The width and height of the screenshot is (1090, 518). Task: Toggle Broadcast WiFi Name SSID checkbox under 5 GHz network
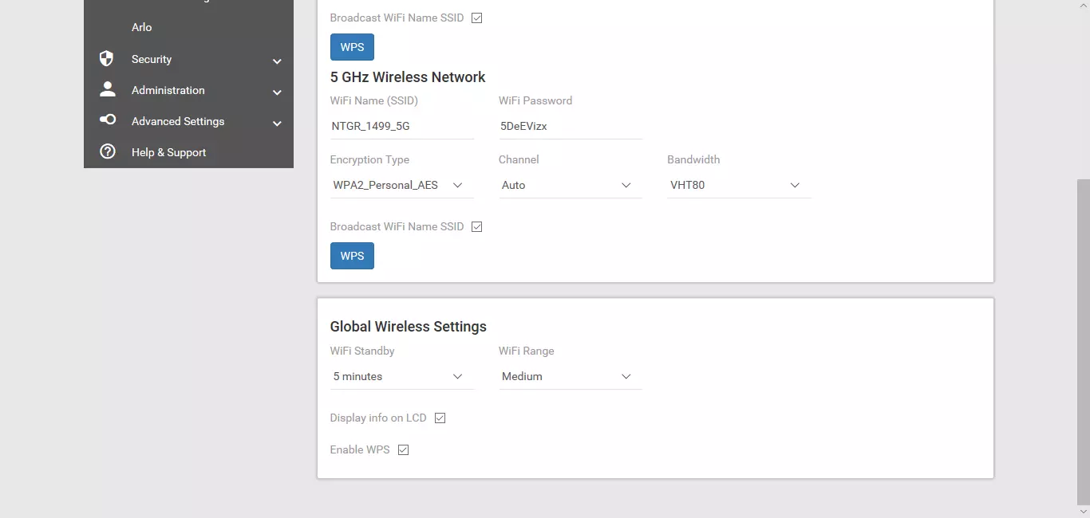click(477, 226)
